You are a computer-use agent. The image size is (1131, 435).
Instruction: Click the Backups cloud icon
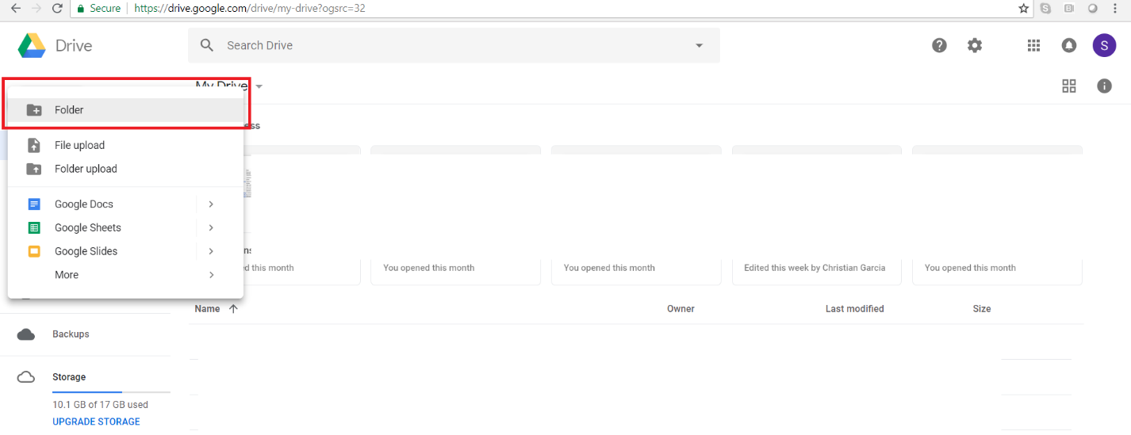click(26, 334)
